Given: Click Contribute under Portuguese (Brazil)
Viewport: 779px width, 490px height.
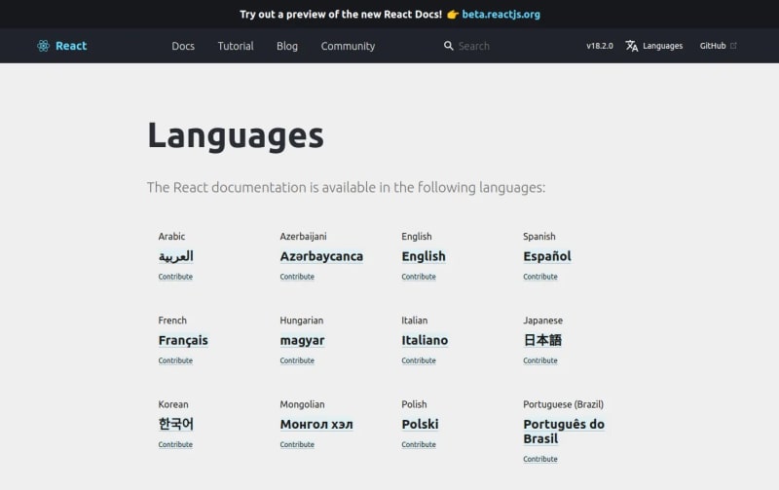Looking at the screenshot, I should pyautogui.click(x=540, y=459).
